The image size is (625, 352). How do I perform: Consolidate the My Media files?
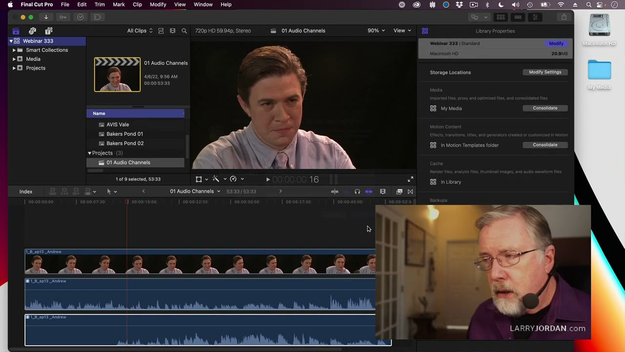click(545, 108)
